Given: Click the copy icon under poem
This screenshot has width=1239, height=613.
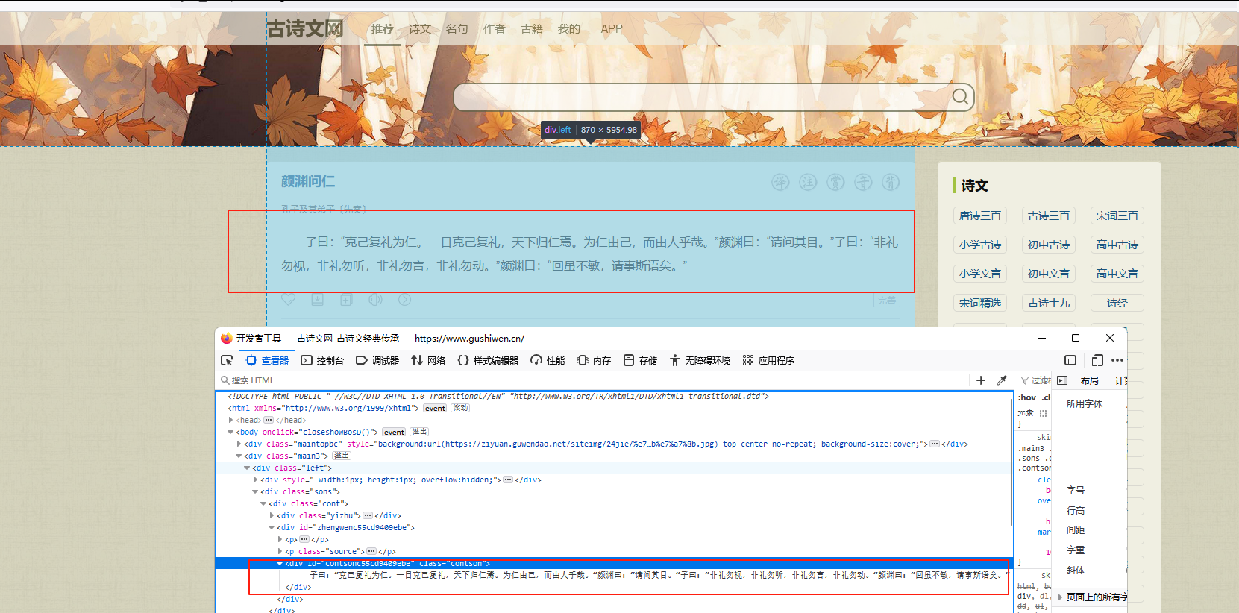Looking at the screenshot, I should (x=346, y=299).
